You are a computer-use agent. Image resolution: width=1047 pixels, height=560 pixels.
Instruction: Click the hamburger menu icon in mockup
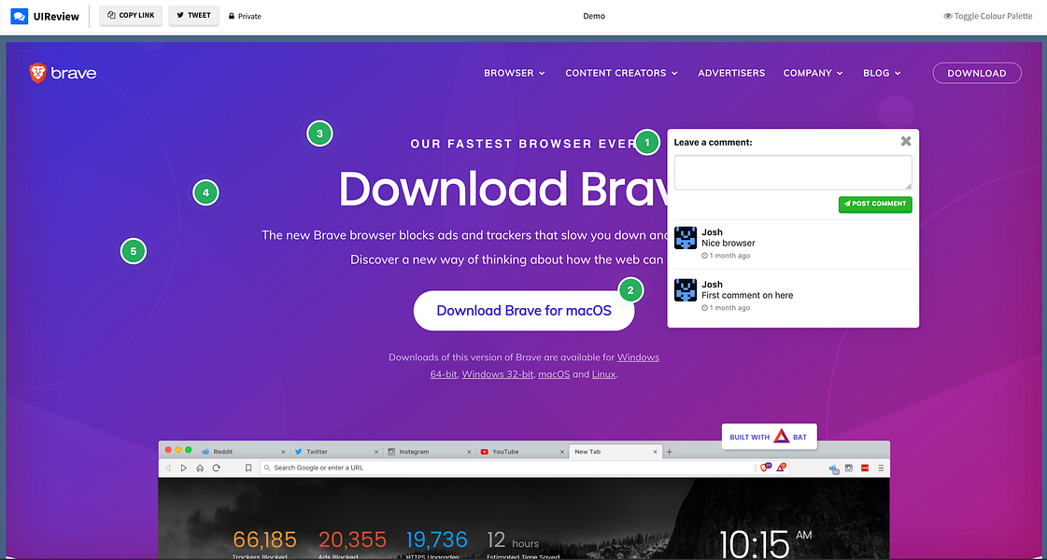pyautogui.click(x=881, y=468)
